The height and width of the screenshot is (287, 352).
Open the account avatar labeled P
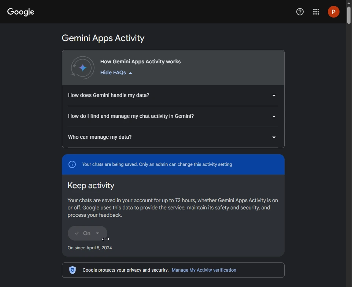click(333, 12)
